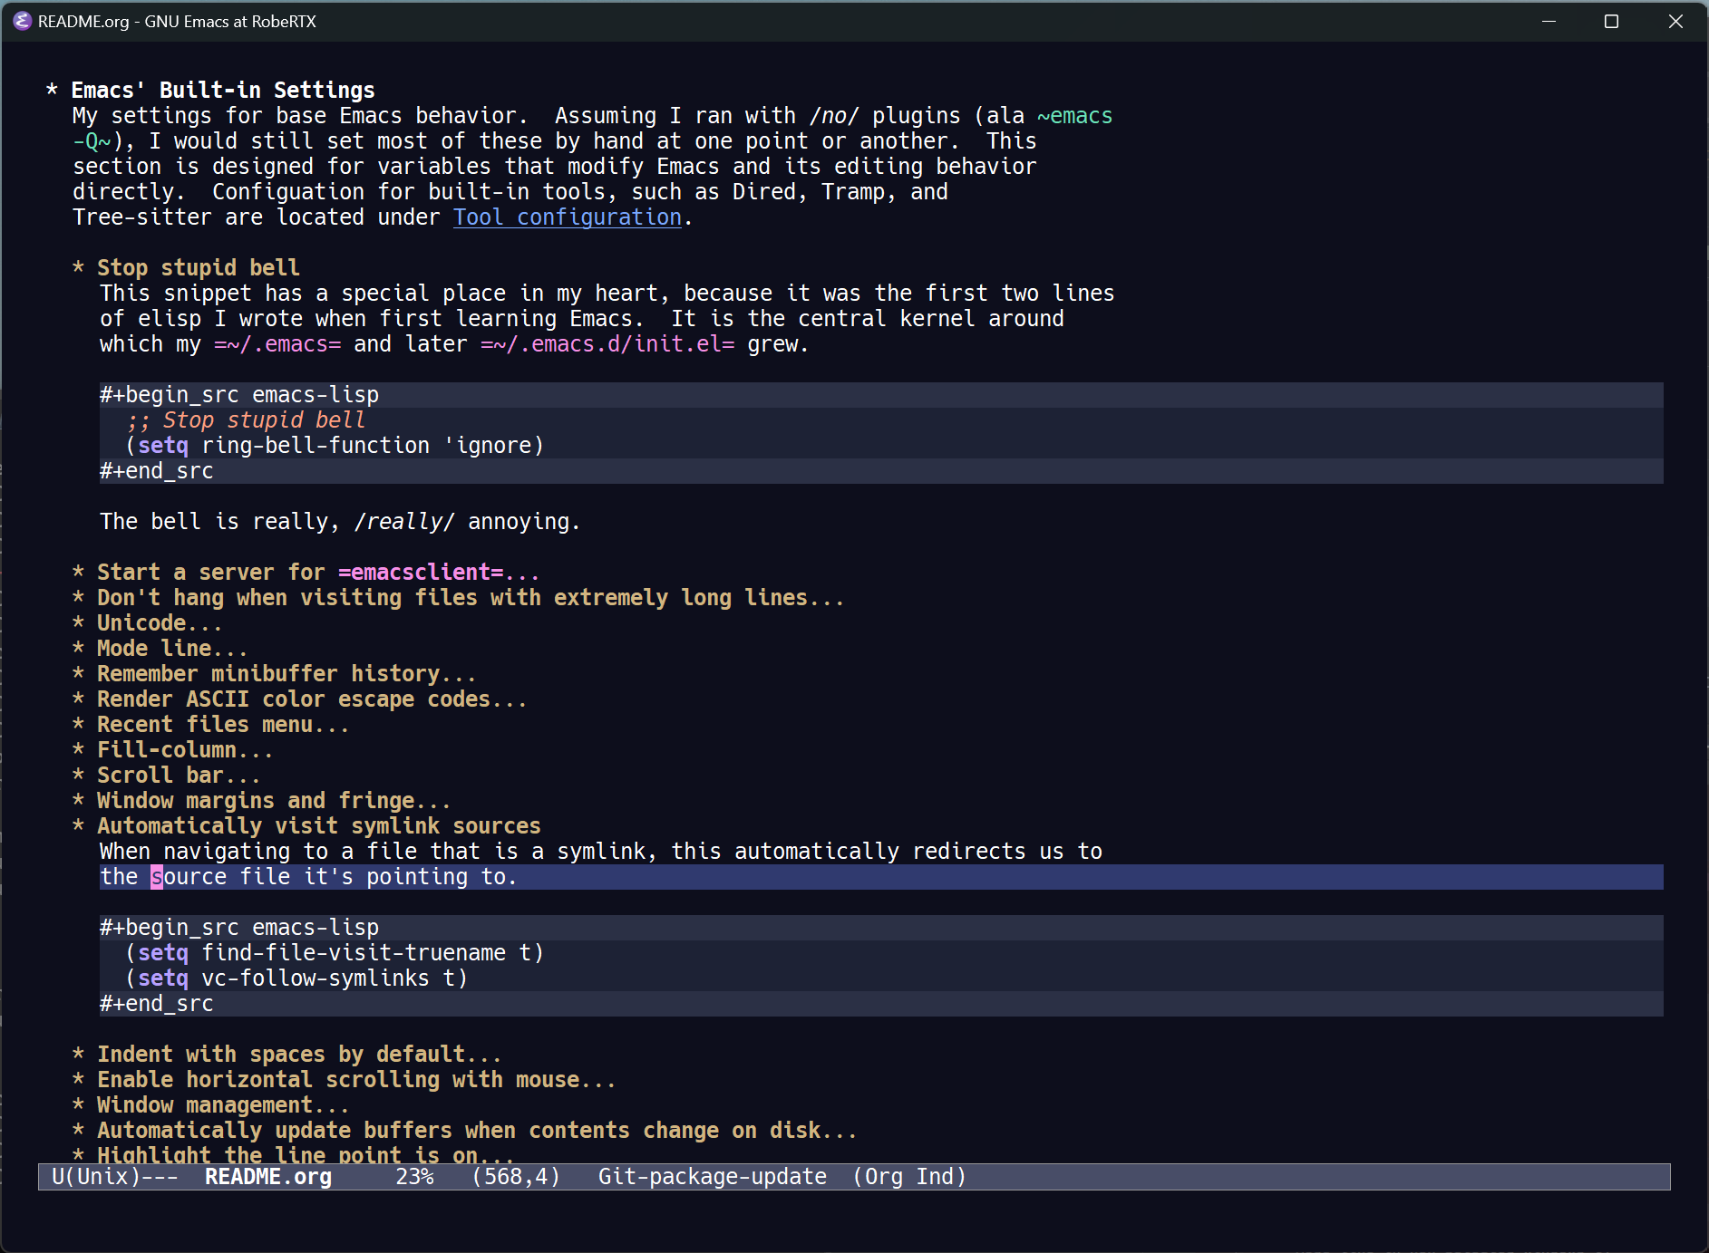
Task: Click the 23% buffer position indicator
Action: 415,1177
